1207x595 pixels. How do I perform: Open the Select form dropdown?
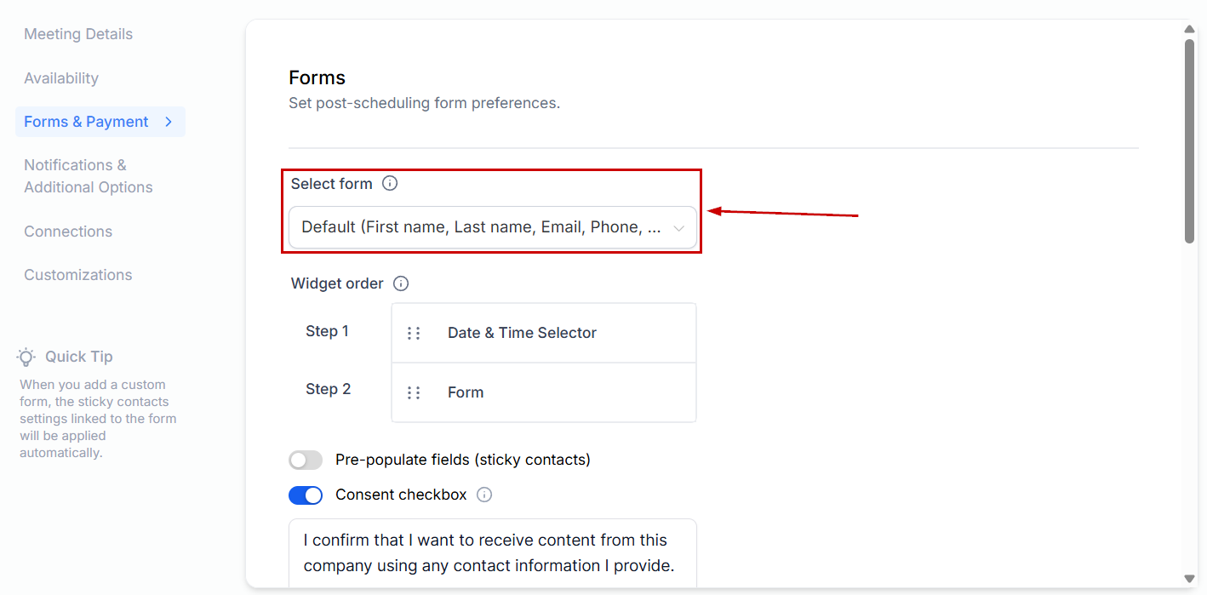pos(481,227)
